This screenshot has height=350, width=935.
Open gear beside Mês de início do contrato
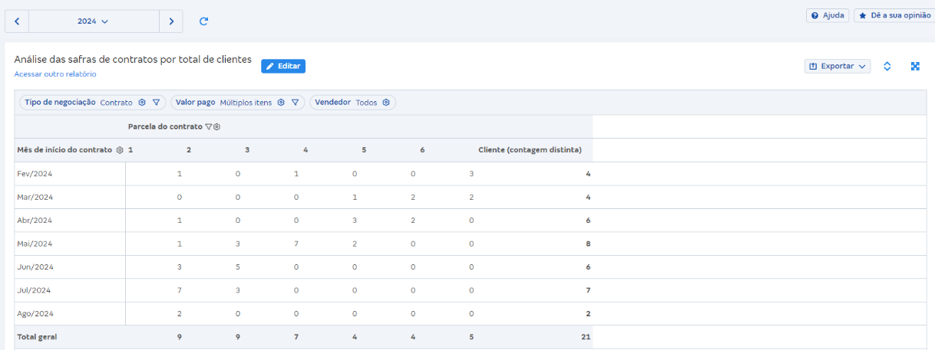pos(120,150)
